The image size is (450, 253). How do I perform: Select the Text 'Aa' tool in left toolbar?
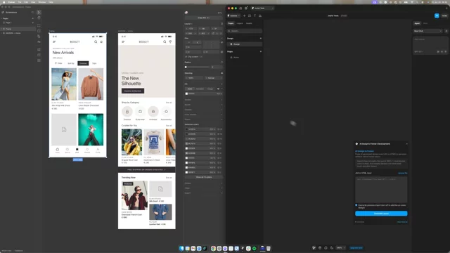coord(39,42)
